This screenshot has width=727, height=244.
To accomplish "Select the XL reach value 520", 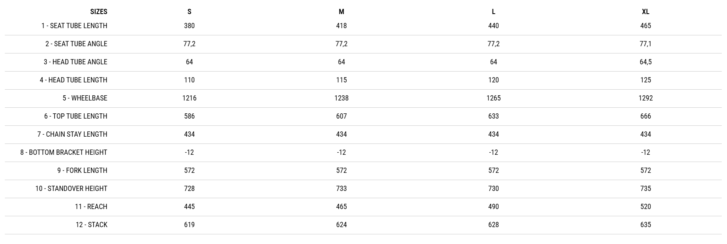I will [x=645, y=207].
